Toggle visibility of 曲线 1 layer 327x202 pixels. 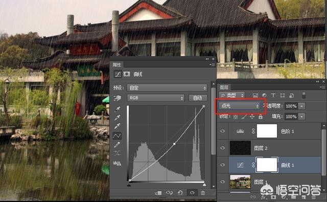223,165
